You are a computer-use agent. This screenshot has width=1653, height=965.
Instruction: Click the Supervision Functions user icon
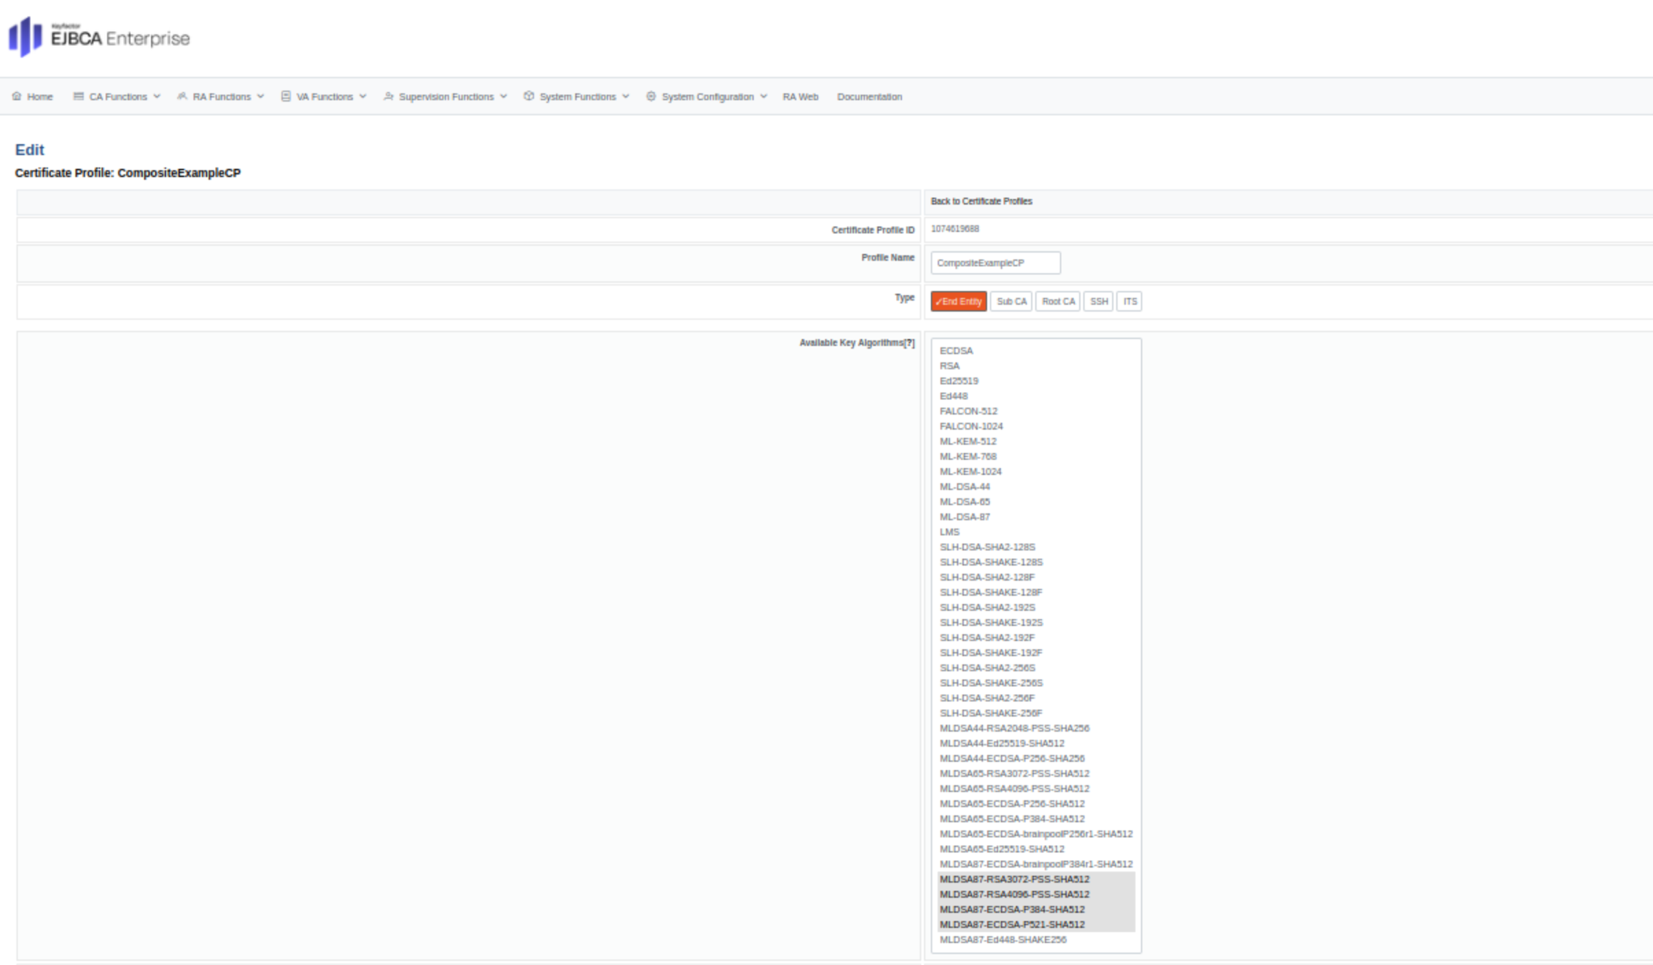(x=389, y=96)
